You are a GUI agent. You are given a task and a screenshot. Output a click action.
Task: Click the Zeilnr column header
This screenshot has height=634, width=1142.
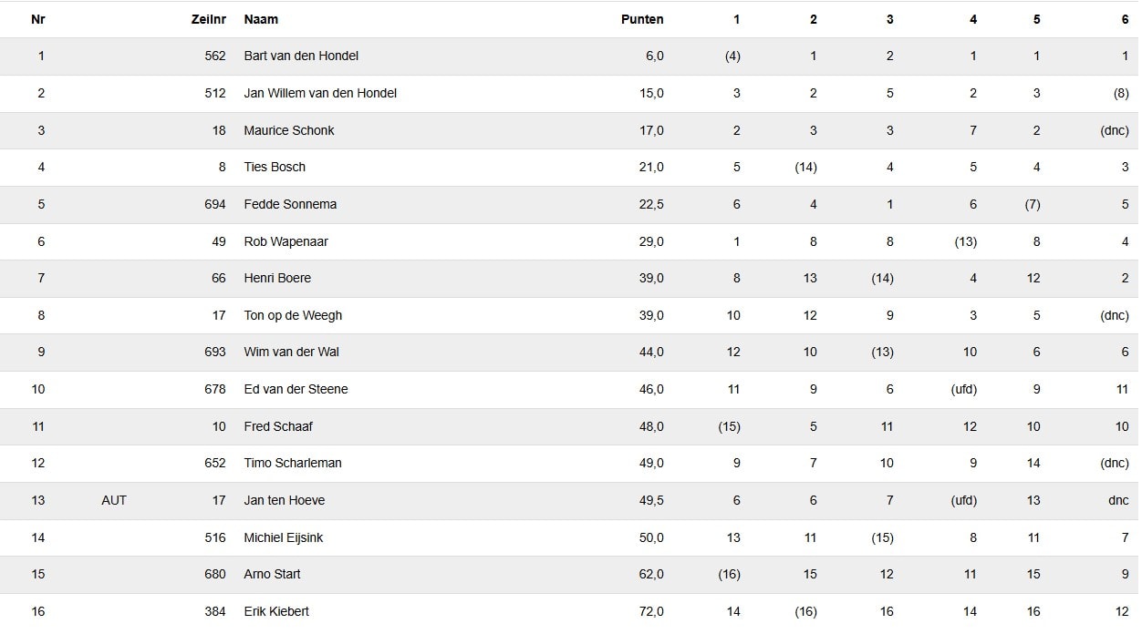point(207,19)
